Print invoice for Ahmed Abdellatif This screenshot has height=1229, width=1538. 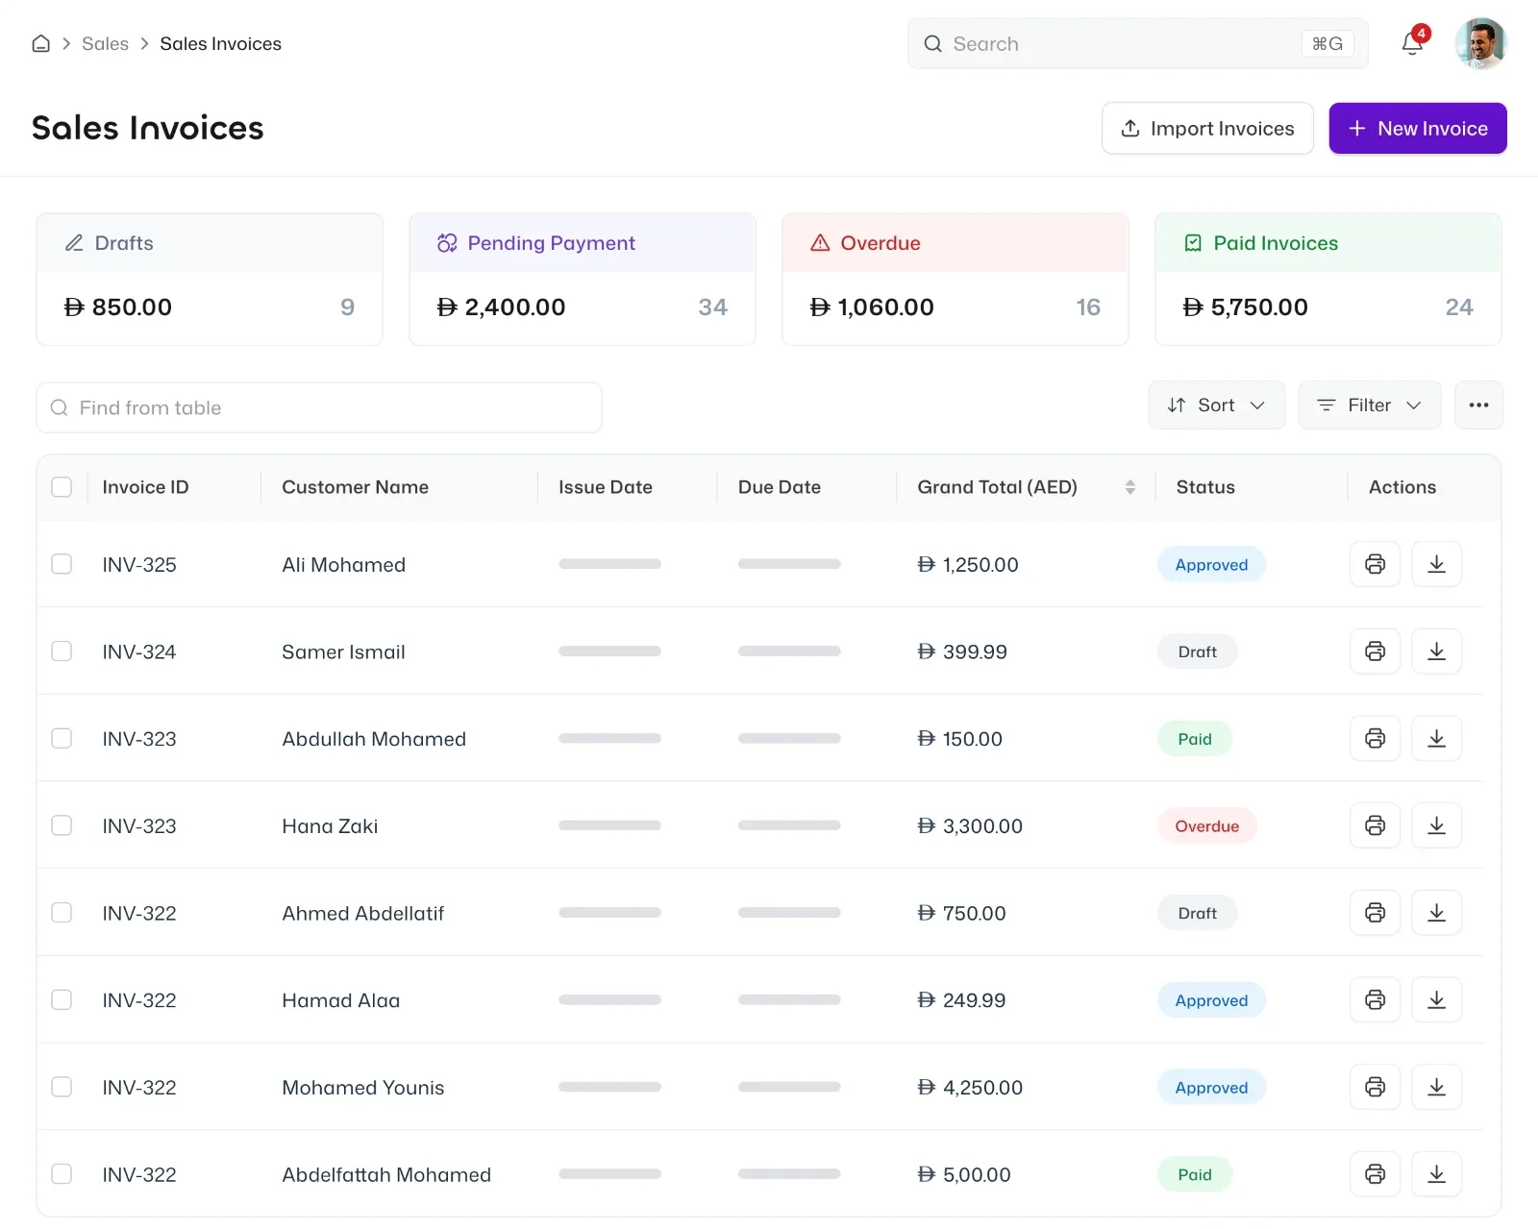1375,913
